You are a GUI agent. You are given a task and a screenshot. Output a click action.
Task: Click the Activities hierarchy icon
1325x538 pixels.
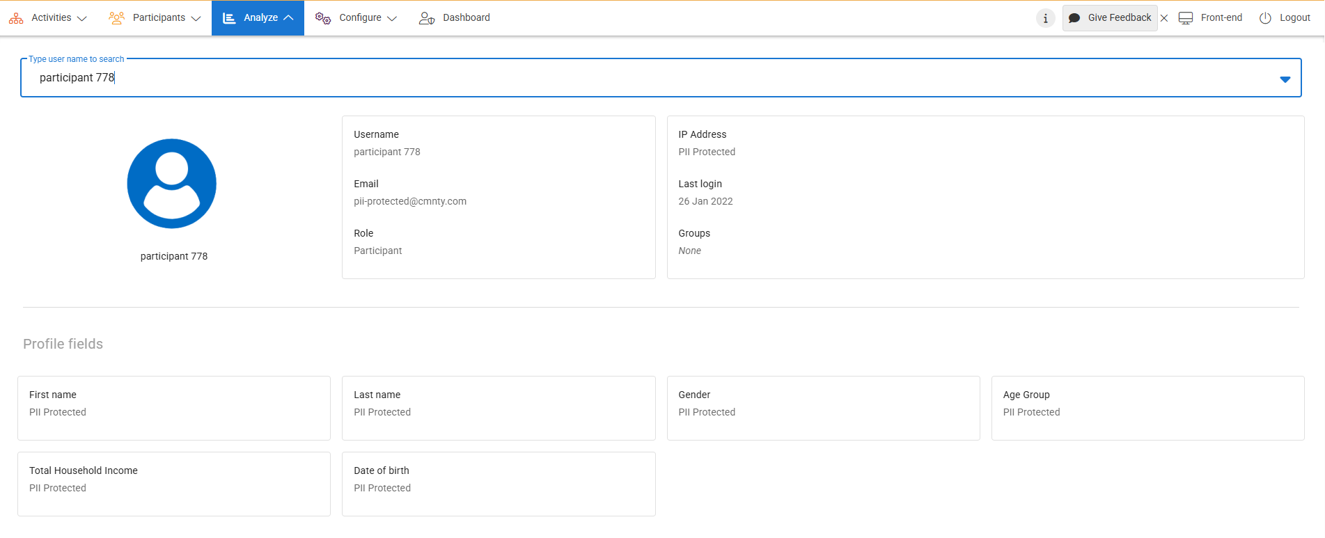(16, 18)
